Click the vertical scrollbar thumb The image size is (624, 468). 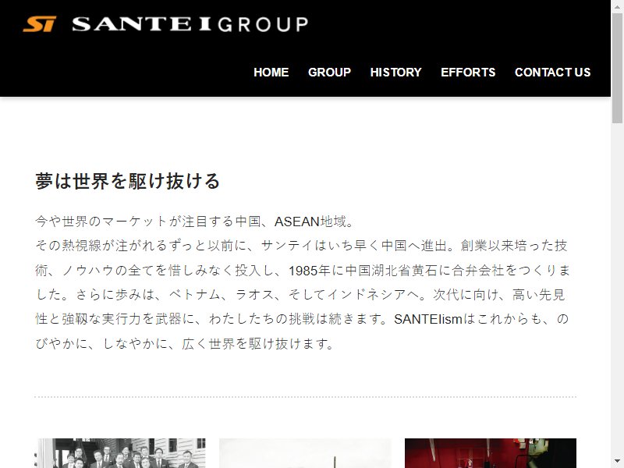pos(617,68)
